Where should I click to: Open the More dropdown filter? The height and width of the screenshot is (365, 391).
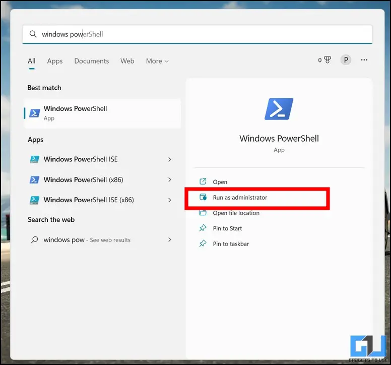point(157,61)
